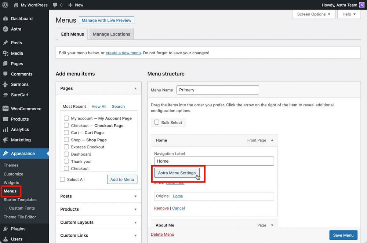Open the Menus submenu item
367x243 pixels.
[10, 191]
